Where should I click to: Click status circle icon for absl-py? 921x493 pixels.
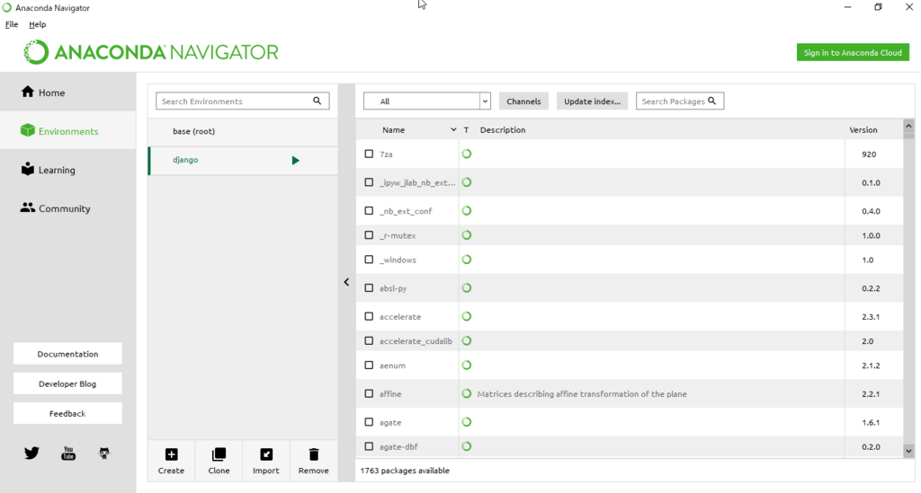[x=467, y=288]
